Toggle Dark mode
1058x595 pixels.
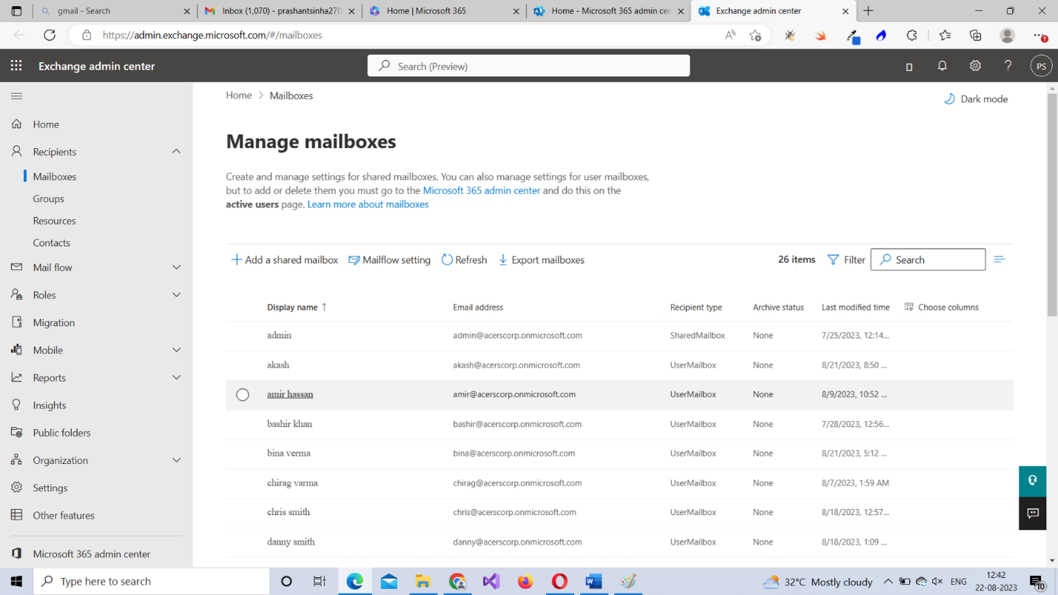coord(976,99)
